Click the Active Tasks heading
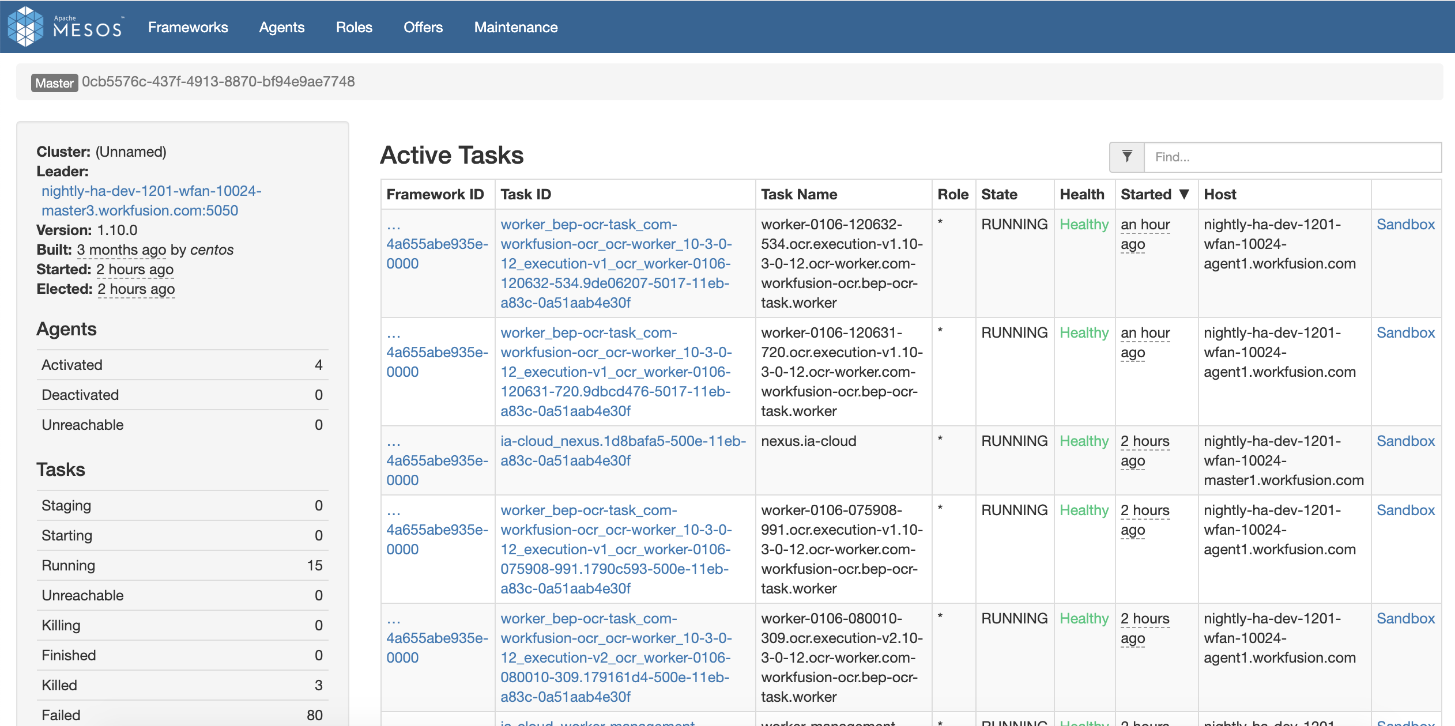 pos(451,155)
